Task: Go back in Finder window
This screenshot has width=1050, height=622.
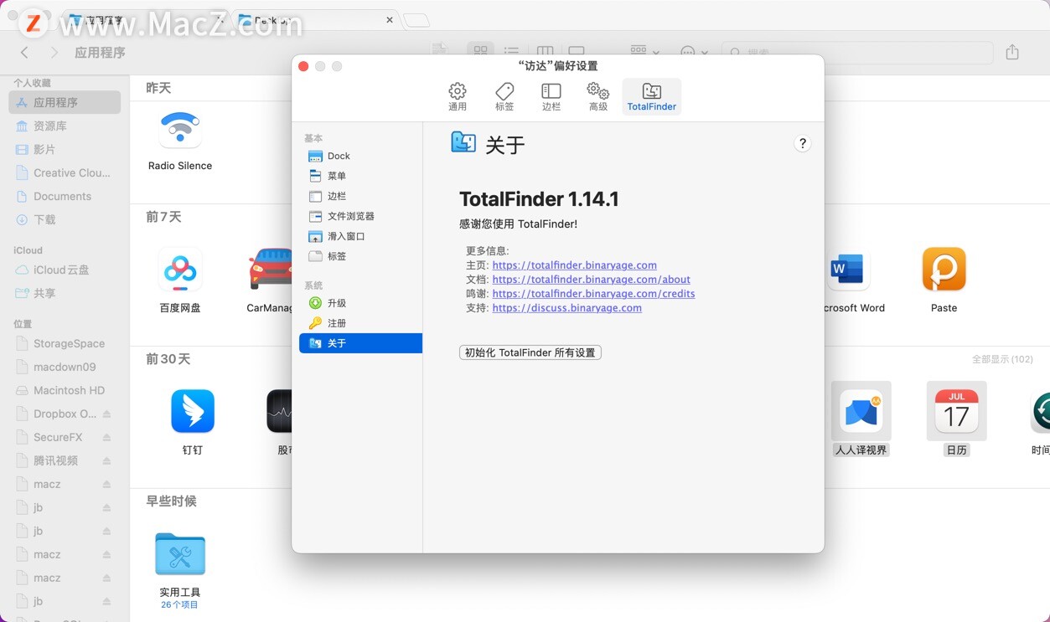Action: coord(24,53)
